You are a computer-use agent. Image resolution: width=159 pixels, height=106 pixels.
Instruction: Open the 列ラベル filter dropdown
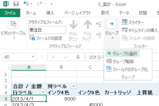pos(73,86)
